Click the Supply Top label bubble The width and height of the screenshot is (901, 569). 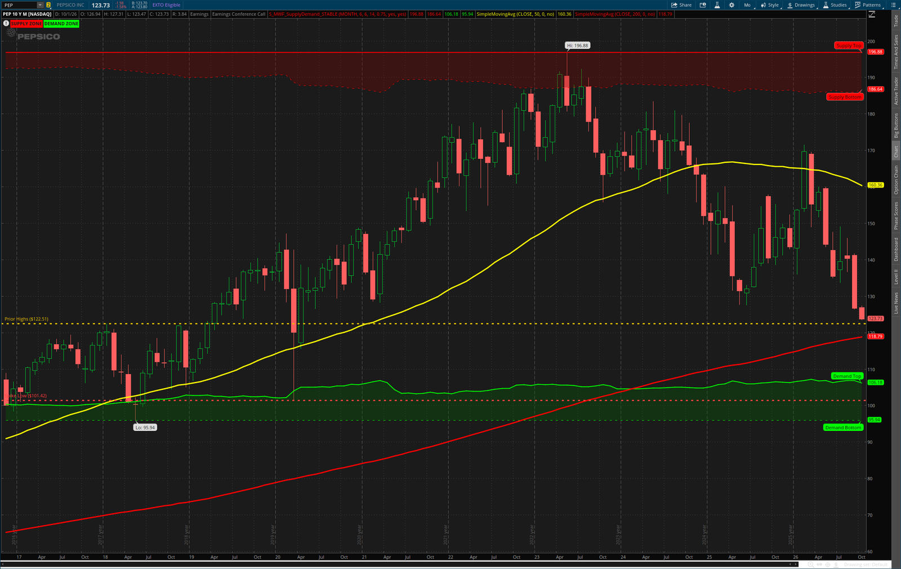[x=849, y=46]
